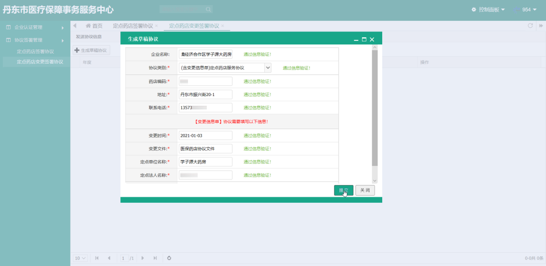Screen dimensions: 546x266
Task: Click the page number input field
Action: point(125,258)
